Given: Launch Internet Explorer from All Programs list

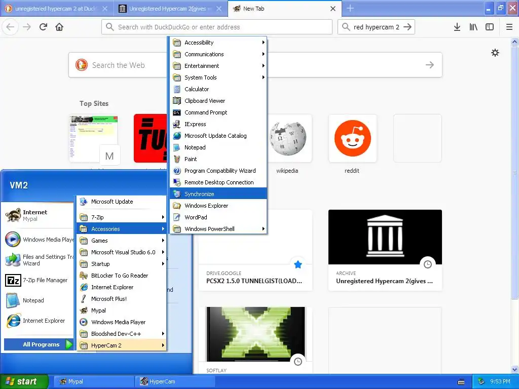Looking at the screenshot, I should 122,287.
